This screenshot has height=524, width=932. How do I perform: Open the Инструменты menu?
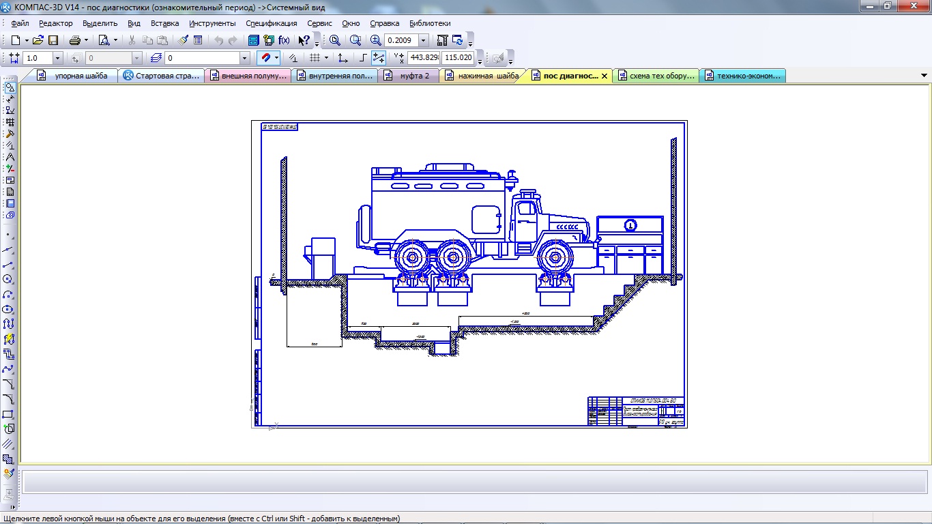pos(212,23)
